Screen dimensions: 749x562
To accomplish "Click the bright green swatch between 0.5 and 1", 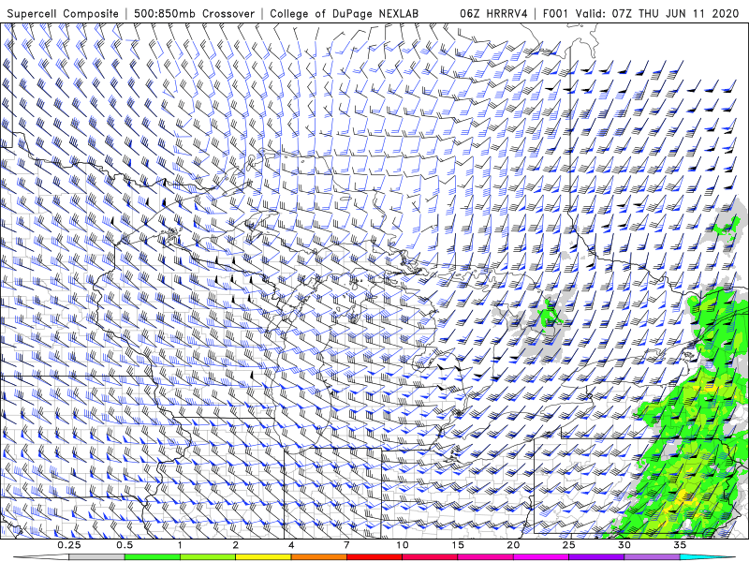I will [x=153, y=557].
